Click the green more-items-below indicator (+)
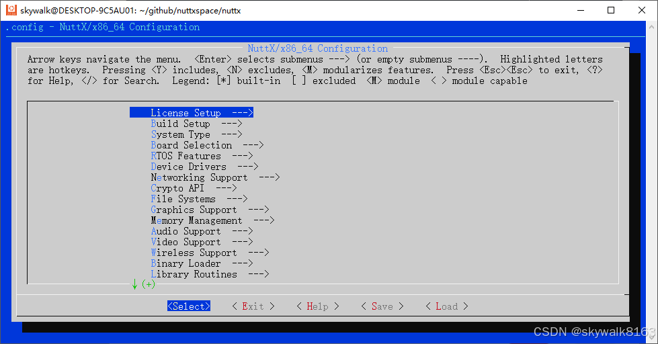This screenshot has width=658, height=344. 149,284
